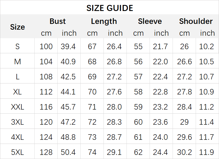
Task: Select sleeve inch value 22.8
Action: click(160, 92)
